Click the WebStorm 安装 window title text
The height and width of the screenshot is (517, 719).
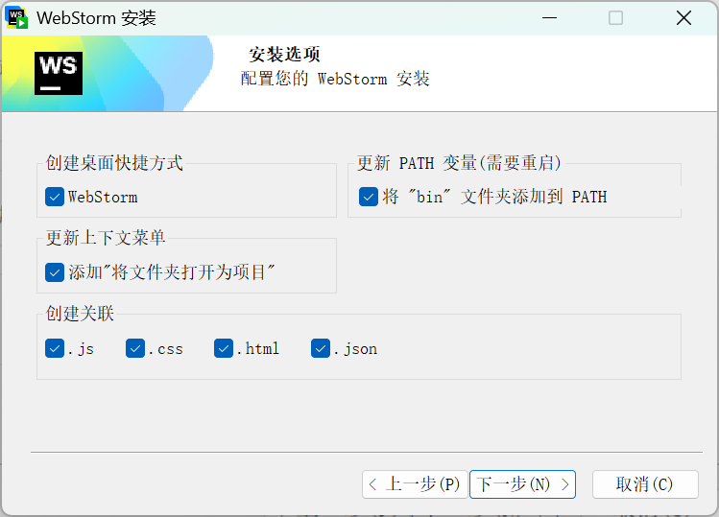click(96, 18)
